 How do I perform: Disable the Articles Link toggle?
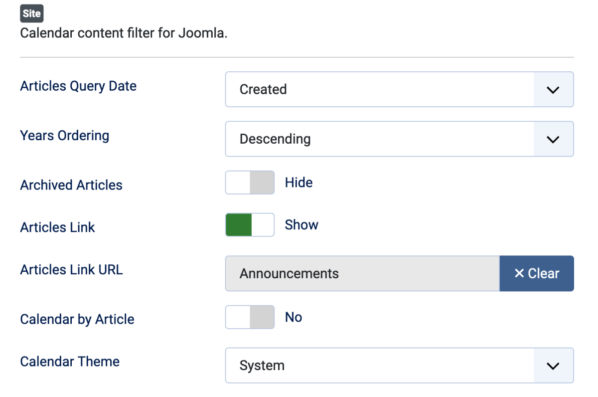click(x=249, y=225)
